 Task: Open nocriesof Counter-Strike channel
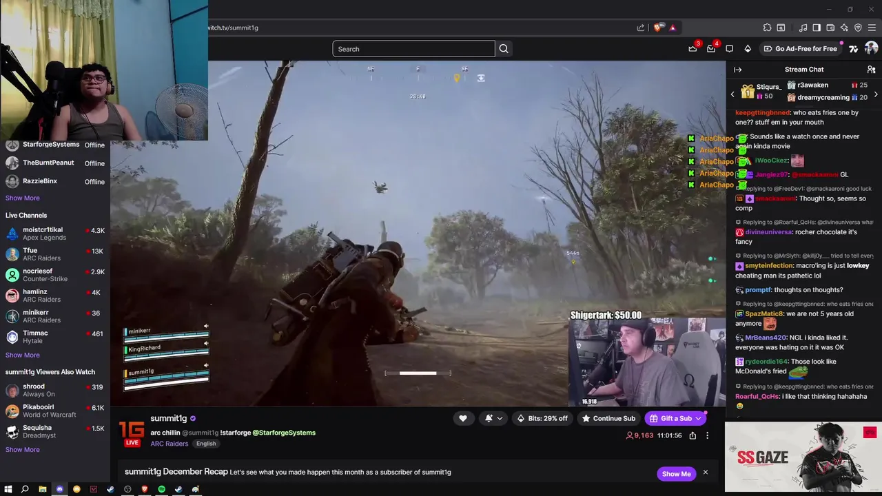click(x=55, y=275)
